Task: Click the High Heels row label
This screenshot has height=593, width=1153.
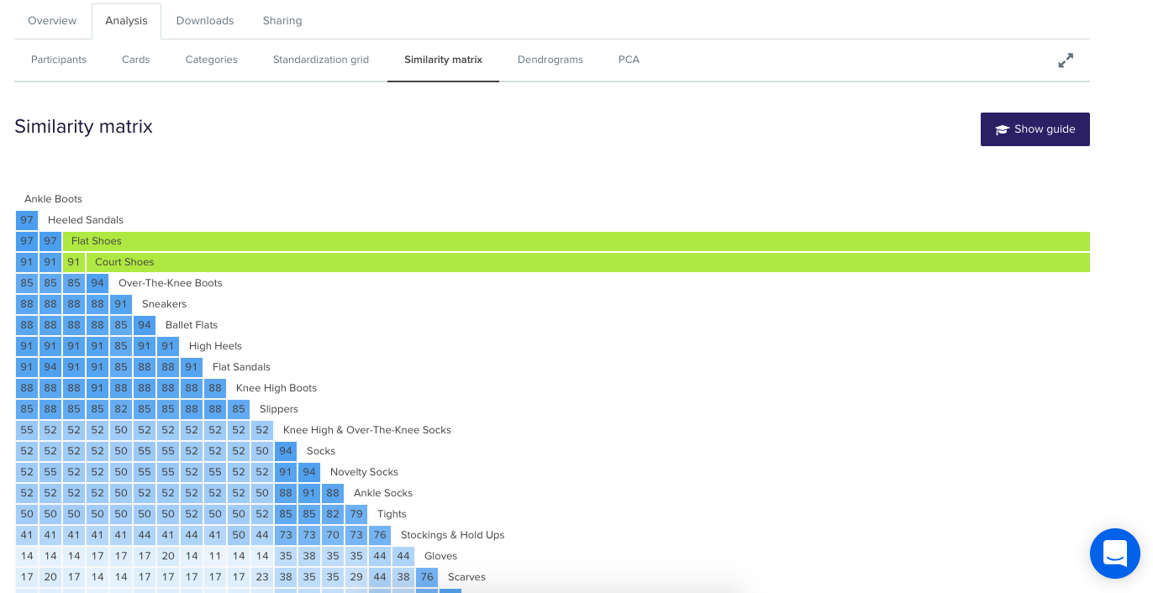Action: click(215, 346)
